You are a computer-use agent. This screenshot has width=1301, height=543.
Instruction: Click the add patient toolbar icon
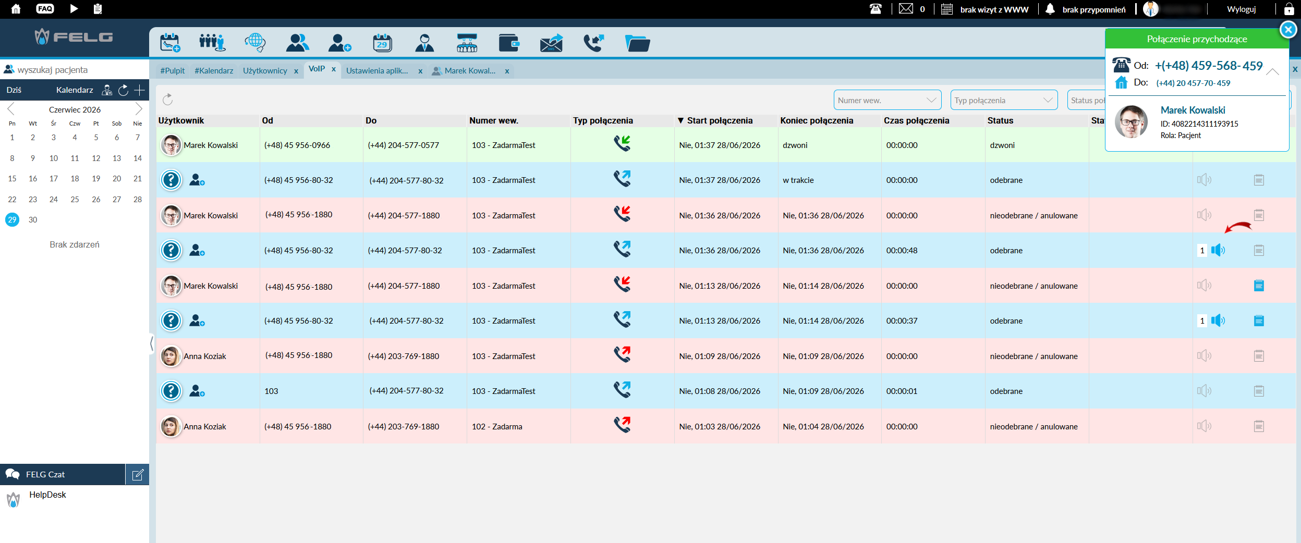pyautogui.click(x=339, y=43)
